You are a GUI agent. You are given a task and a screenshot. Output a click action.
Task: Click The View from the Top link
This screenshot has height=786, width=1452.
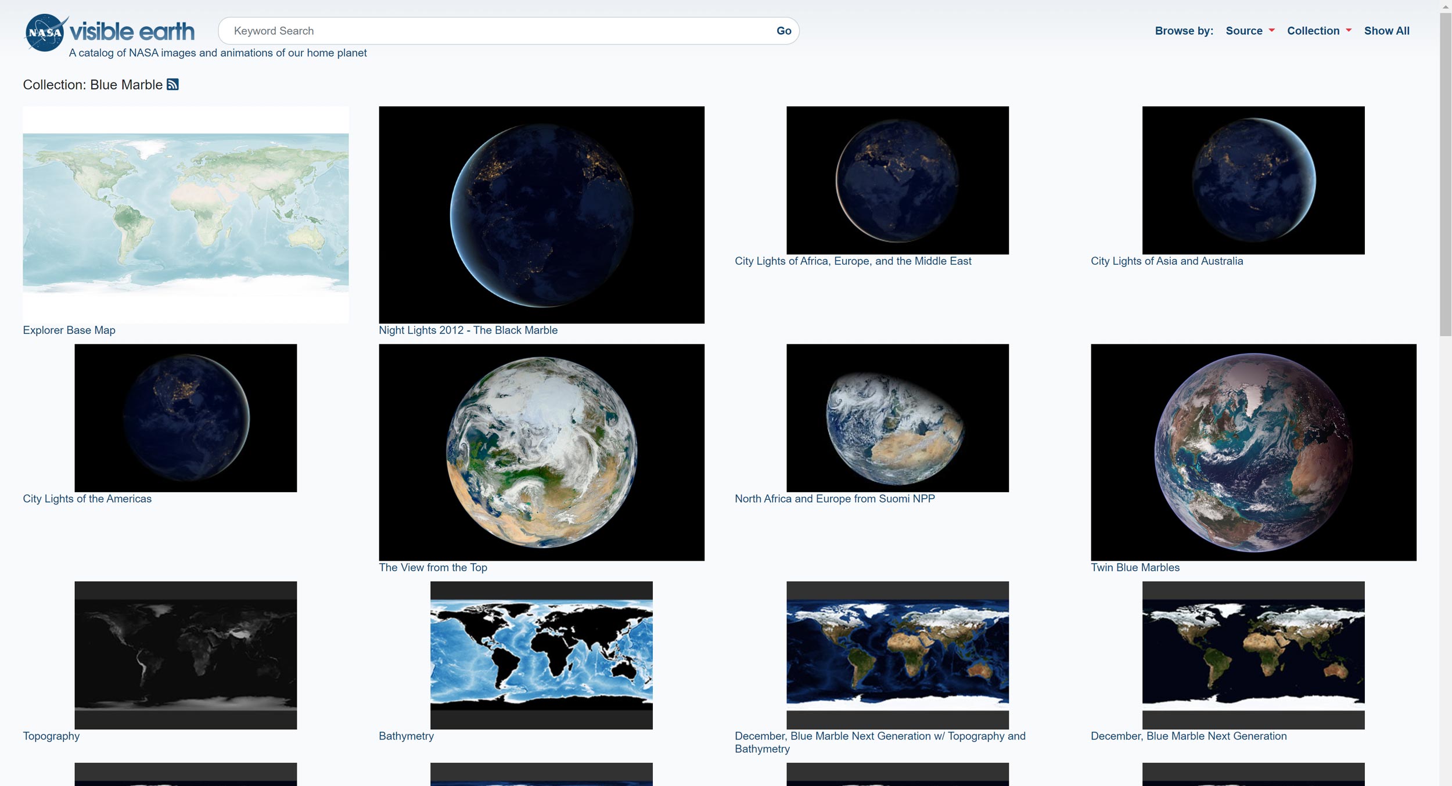(x=433, y=568)
